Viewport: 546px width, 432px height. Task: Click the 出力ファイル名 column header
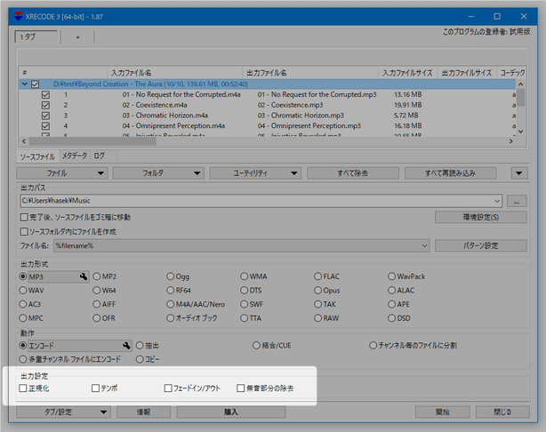[x=310, y=73]
